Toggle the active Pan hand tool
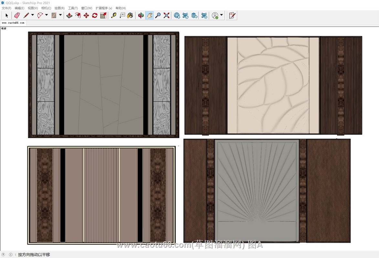 (x=149, y=15)
